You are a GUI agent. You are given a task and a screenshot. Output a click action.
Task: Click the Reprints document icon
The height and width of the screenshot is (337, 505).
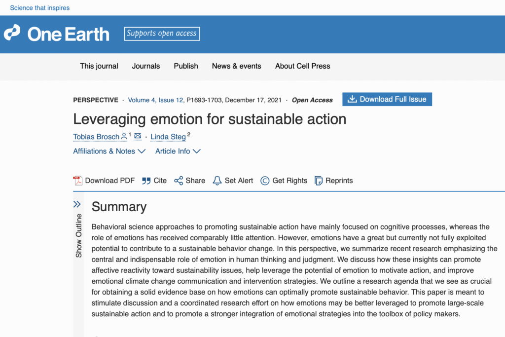318,181
